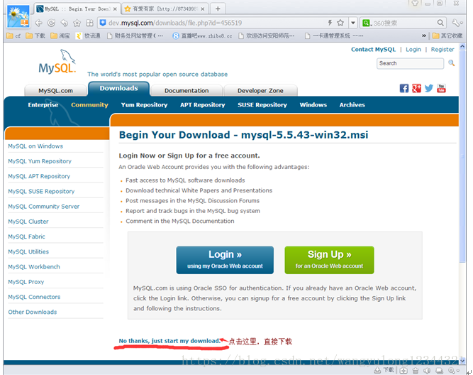Click the security shield icon in address bar
Screen dimensions: 473x375
(103, 23)
